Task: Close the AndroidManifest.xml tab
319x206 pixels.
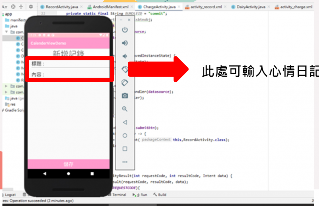Action: coord(132,7)
